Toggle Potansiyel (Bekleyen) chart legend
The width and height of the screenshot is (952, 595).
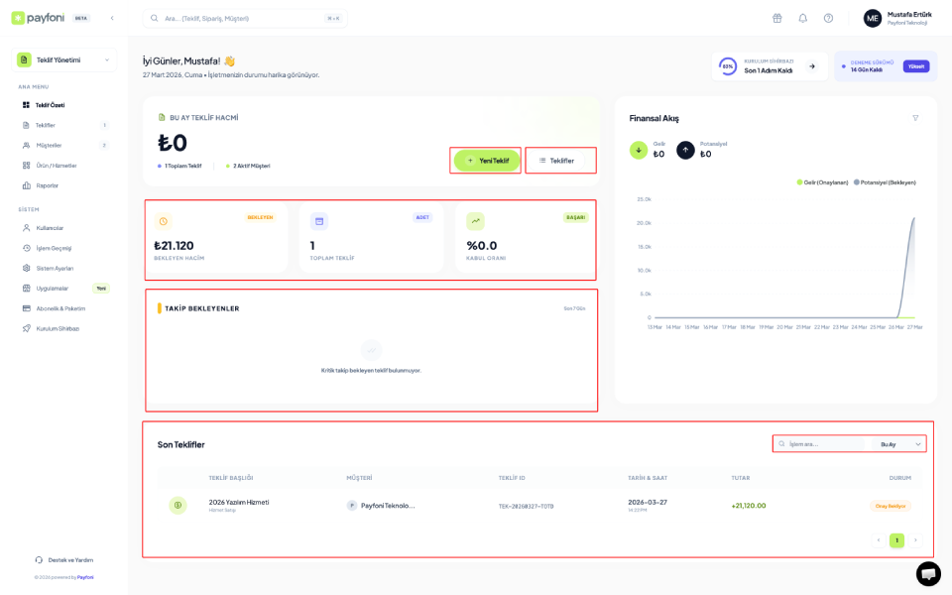point(885,182)
